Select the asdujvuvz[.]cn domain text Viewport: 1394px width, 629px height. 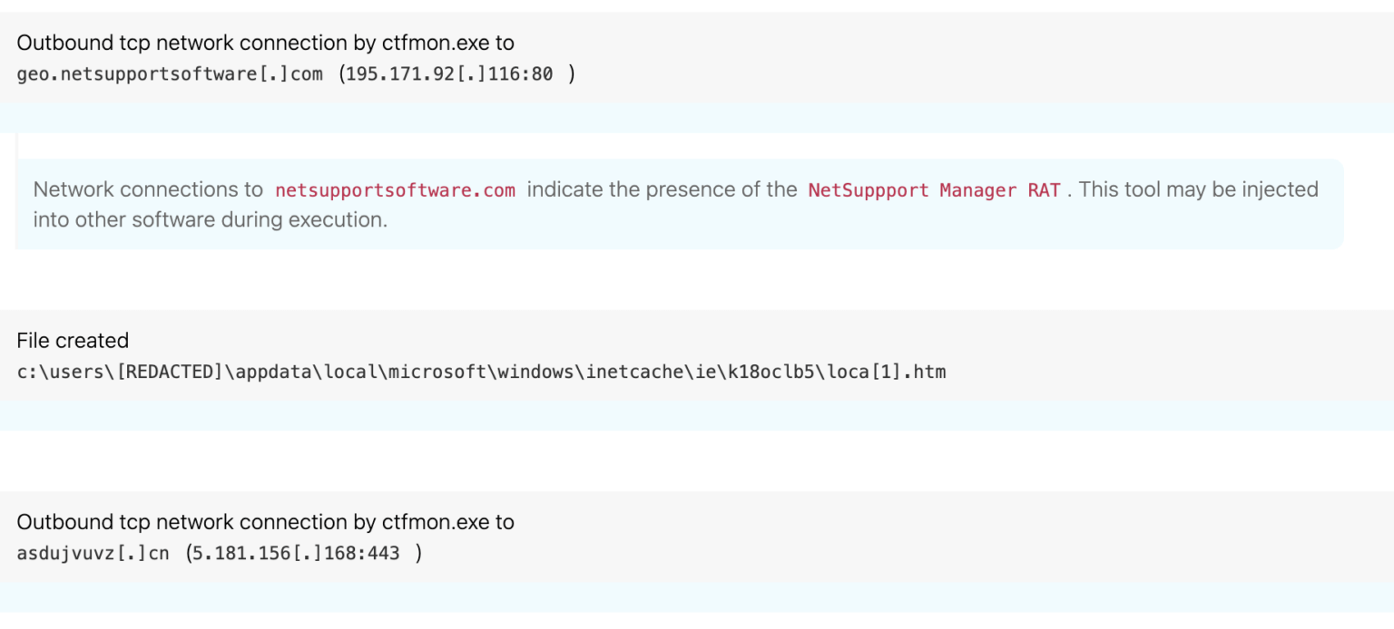pos(93,553)
